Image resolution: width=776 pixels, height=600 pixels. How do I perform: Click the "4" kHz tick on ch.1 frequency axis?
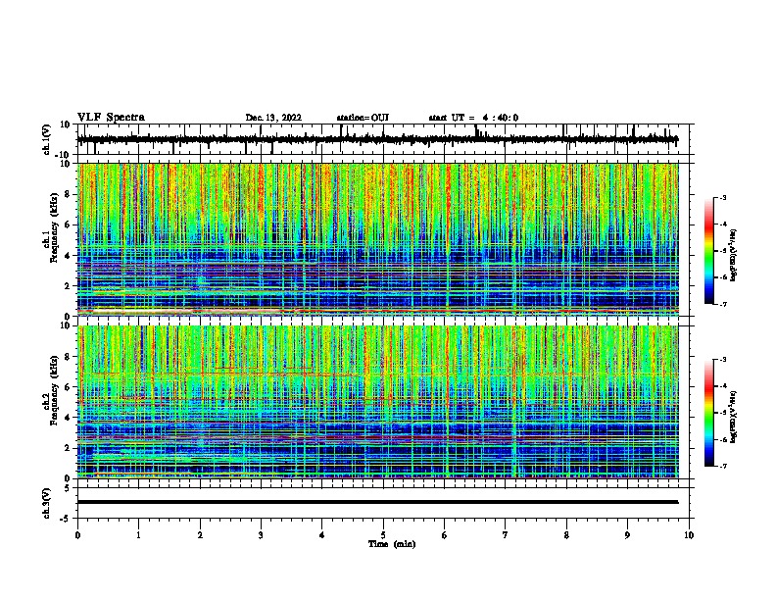pyautogui.click(x=68, y=256)
